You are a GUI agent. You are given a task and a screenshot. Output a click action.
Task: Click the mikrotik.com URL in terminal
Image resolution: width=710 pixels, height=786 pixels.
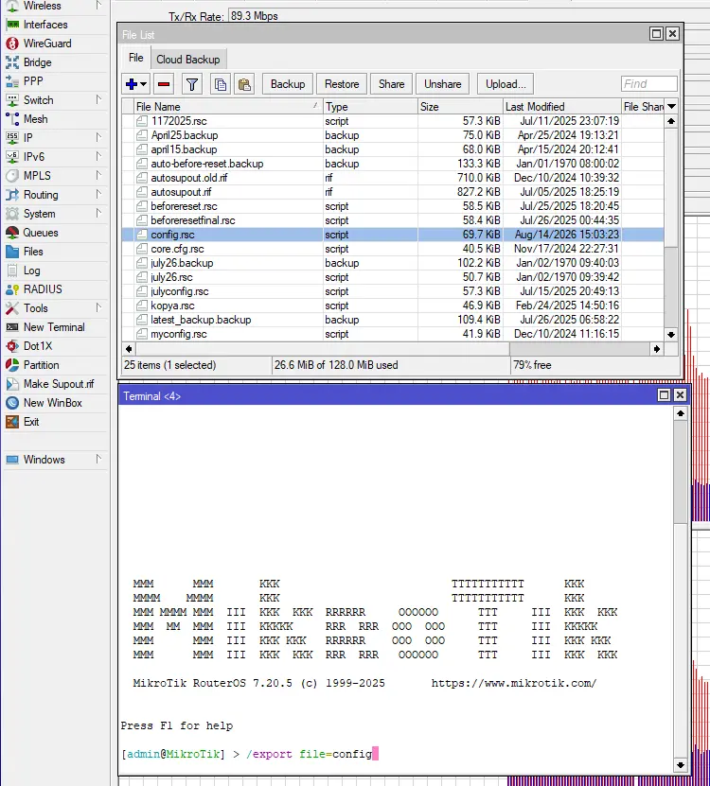514,683
